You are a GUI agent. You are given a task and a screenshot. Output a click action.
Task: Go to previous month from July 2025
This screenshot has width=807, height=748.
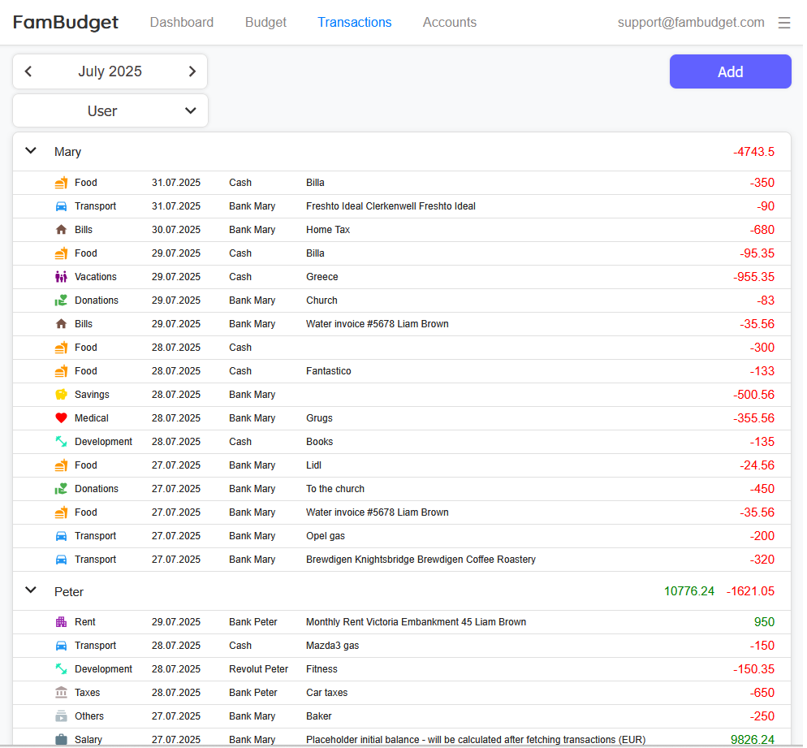tap(28, 71)
